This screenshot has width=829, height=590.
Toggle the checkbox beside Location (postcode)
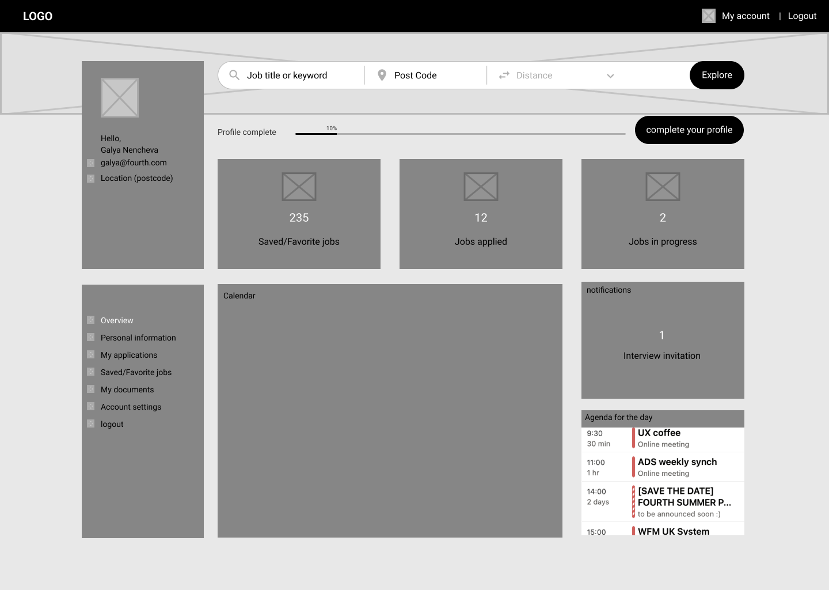91,179
